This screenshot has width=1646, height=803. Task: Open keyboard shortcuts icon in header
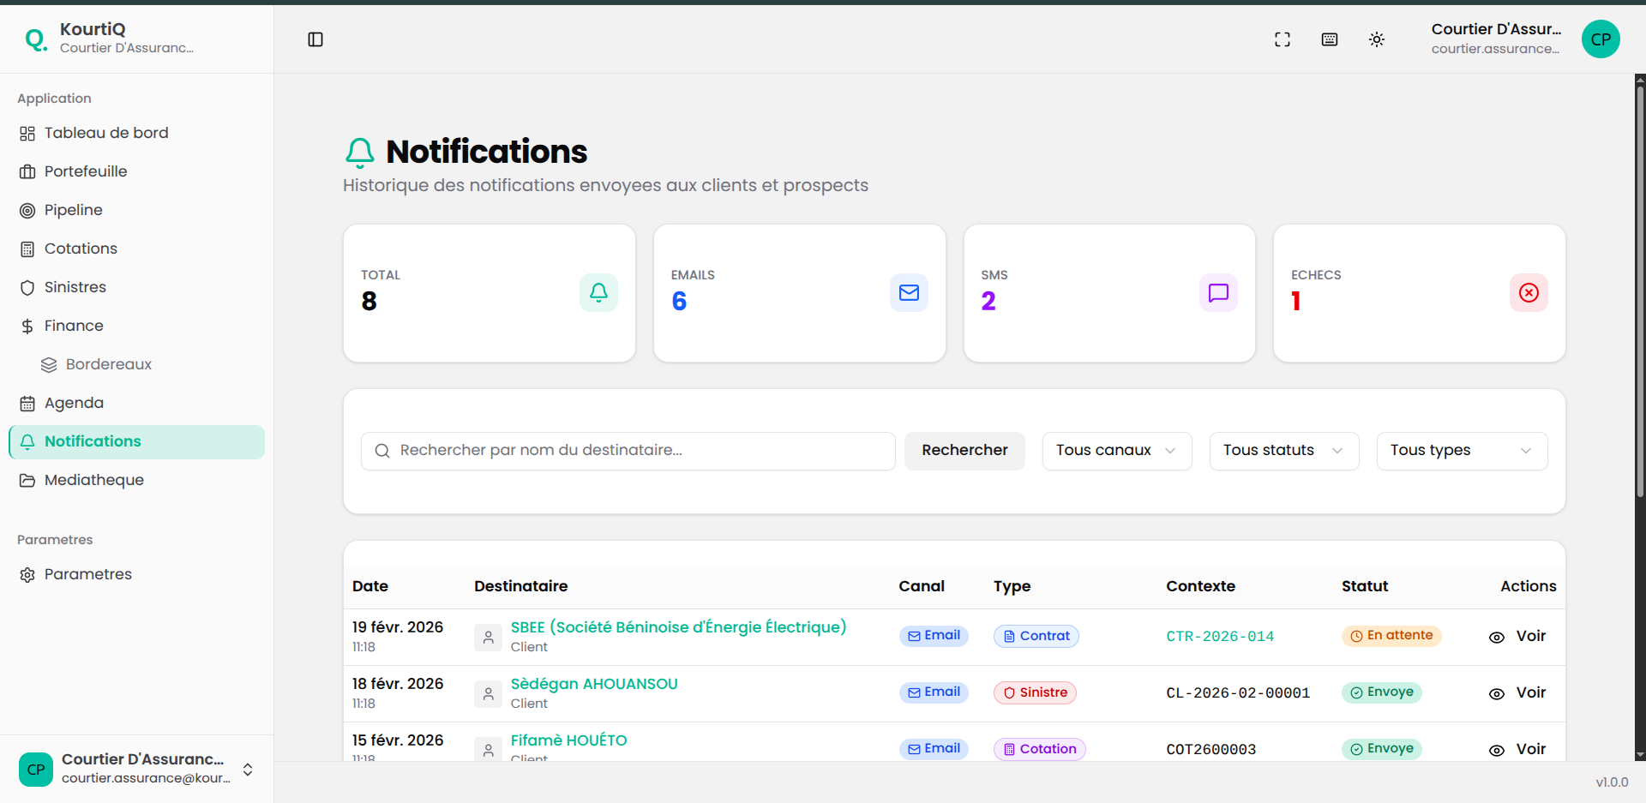(1329, 39)
